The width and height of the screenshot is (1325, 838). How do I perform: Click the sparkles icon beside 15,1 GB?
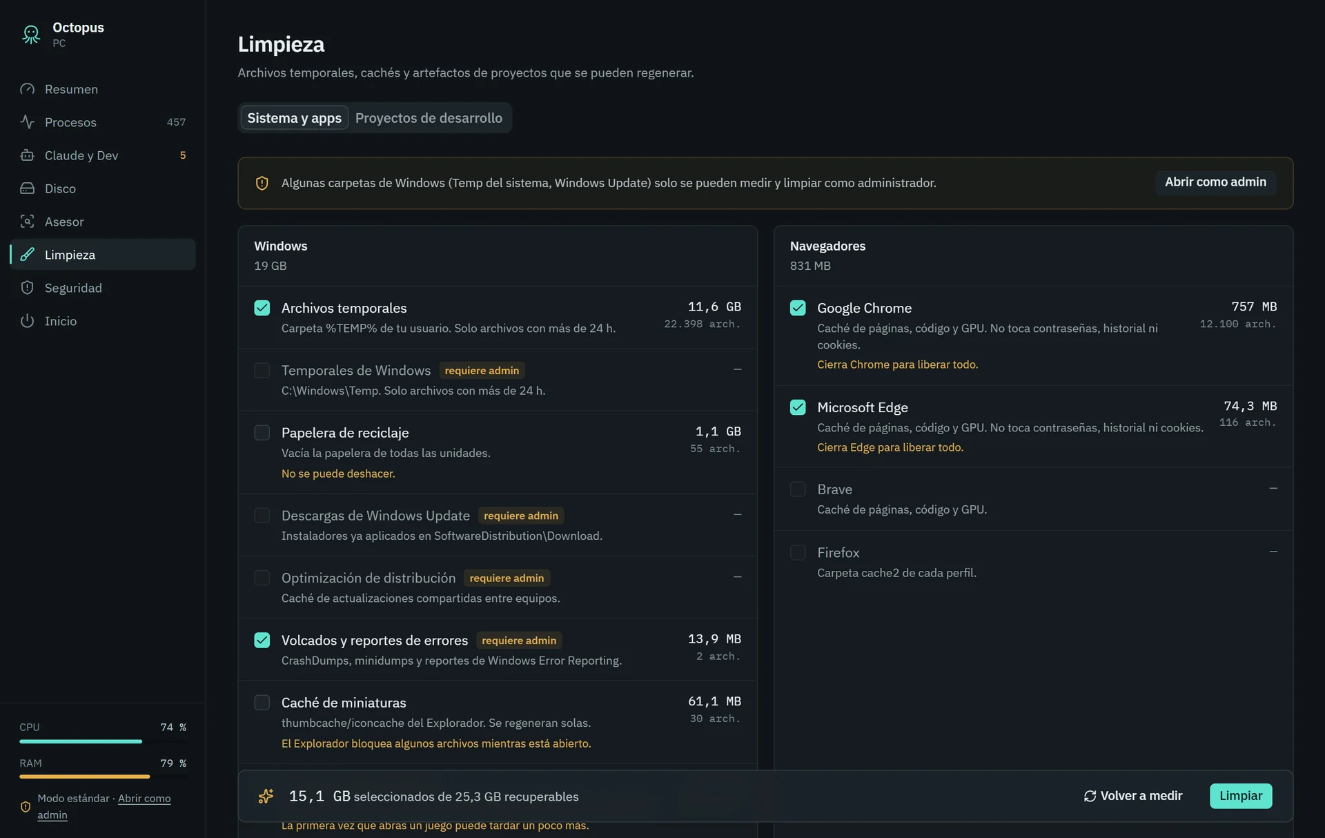click(266, 796)
